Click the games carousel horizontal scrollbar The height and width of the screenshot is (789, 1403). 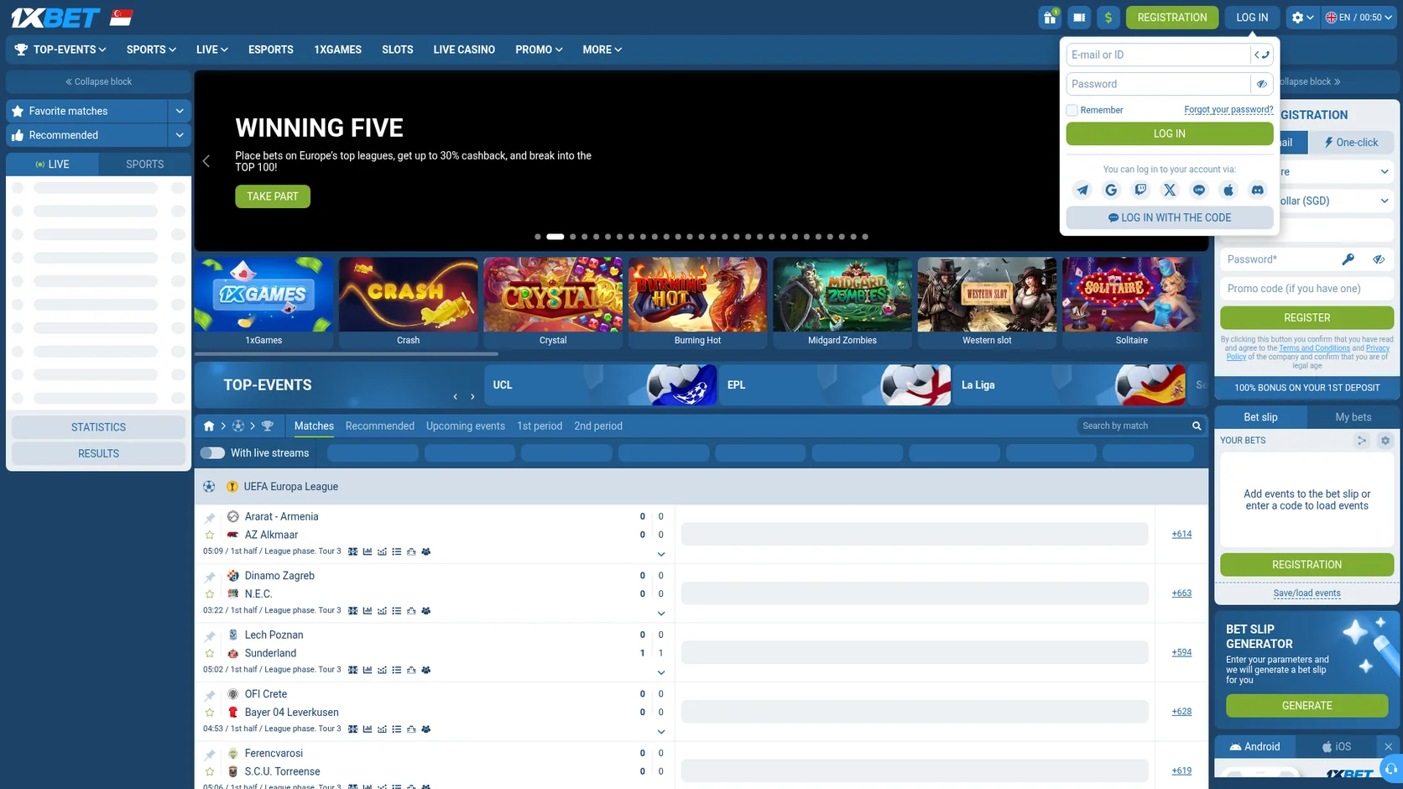point(347,354)
